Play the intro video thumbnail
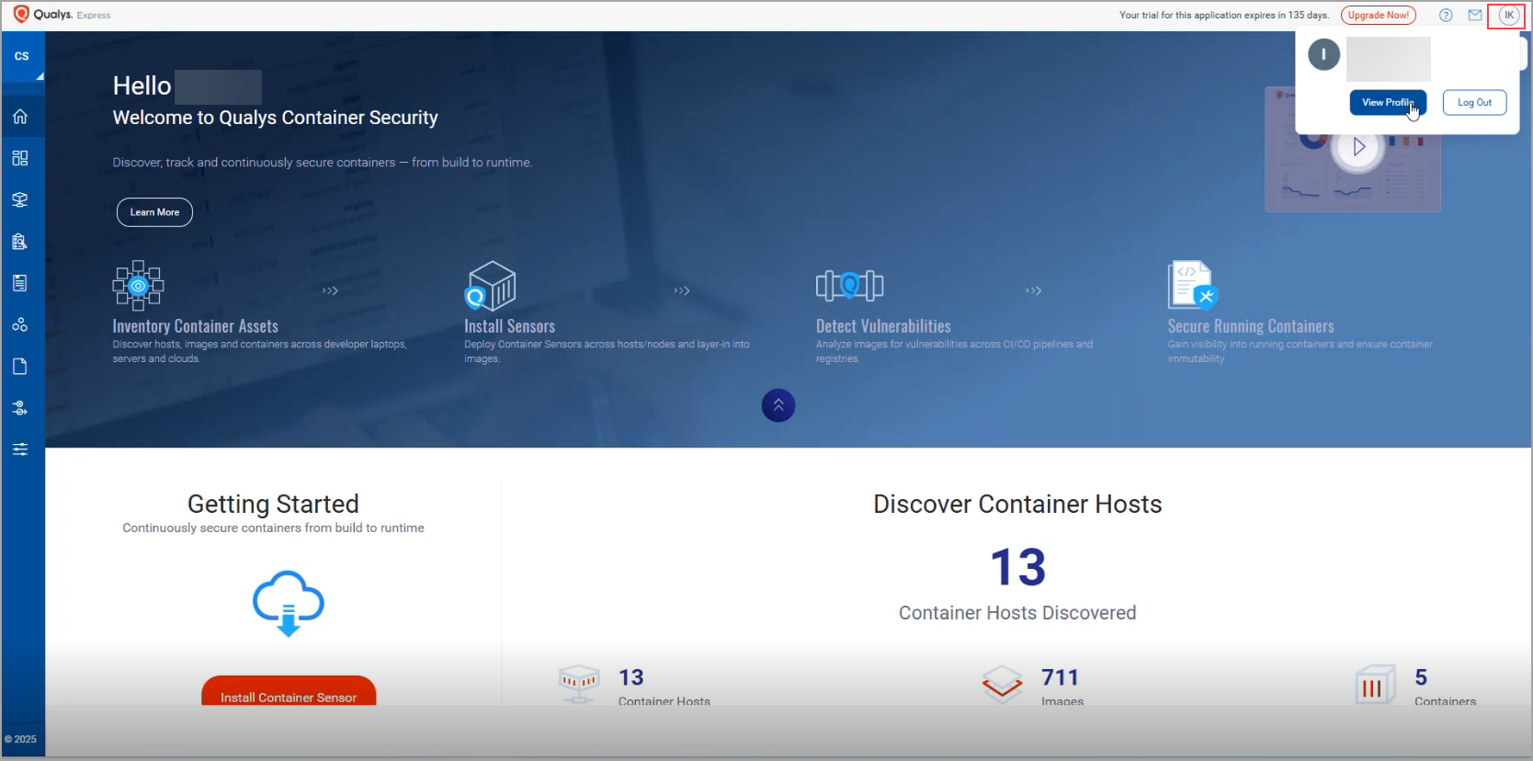Screen dimensions: 1533x761 click(x=1358, y=147)
